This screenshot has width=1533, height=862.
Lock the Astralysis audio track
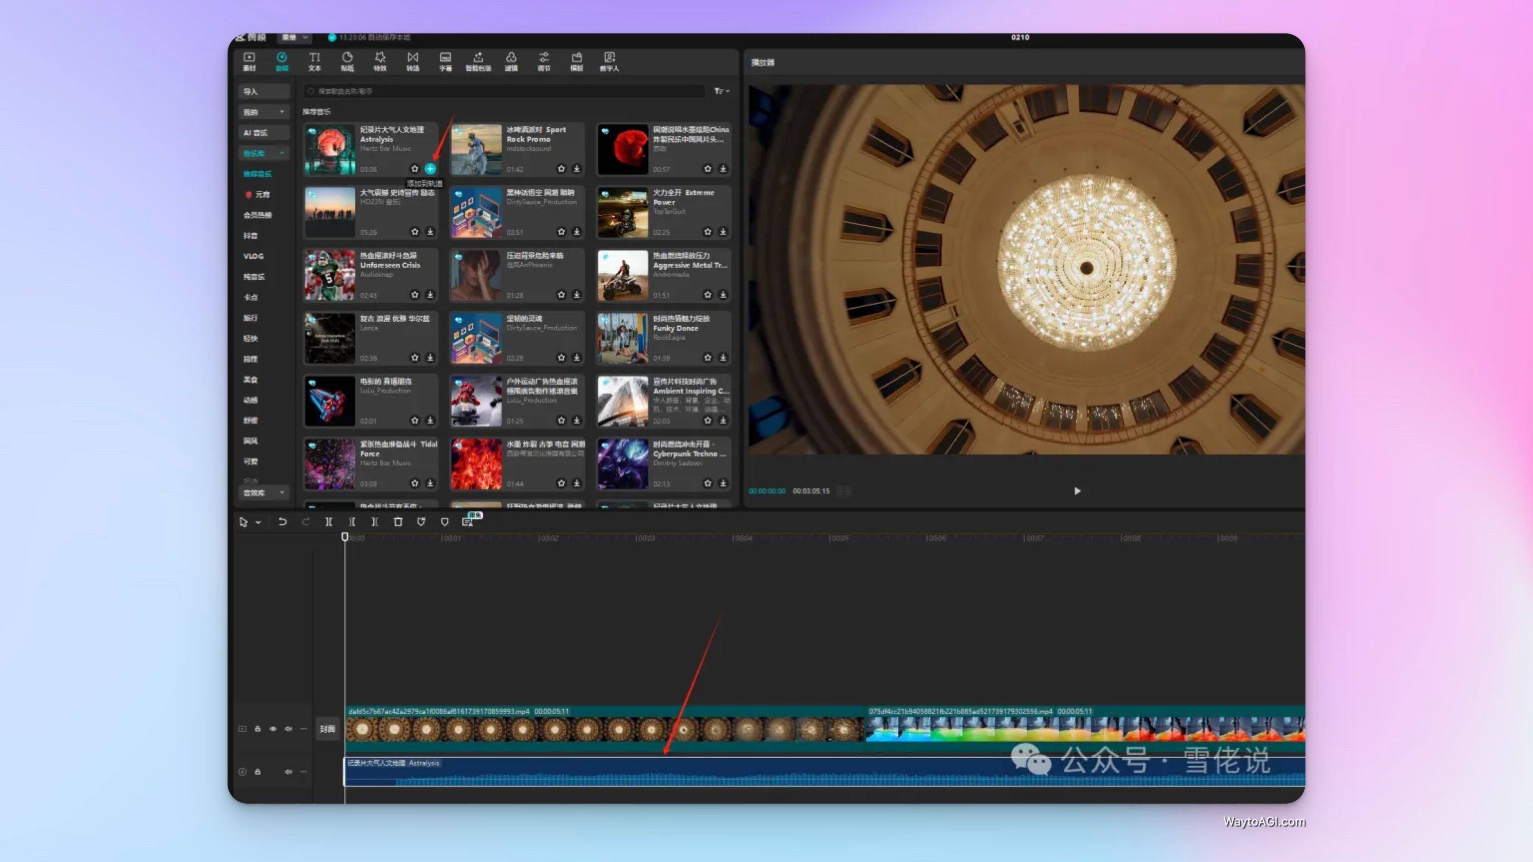click(257, 772)
